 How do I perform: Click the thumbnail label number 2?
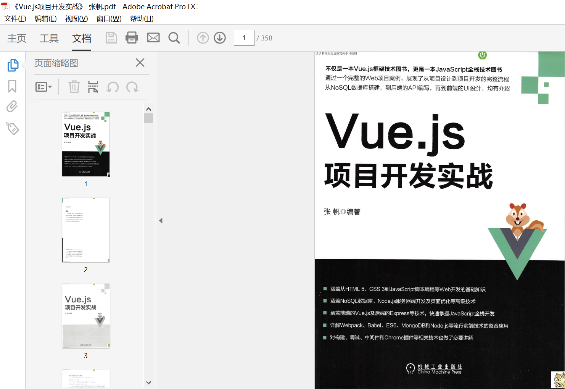tap(86, 270)
